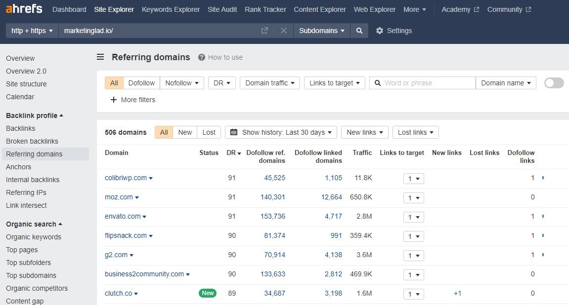Viewport: 569px width, 305px height.
Task: Go to Dashboard
Action: [69, 9]
